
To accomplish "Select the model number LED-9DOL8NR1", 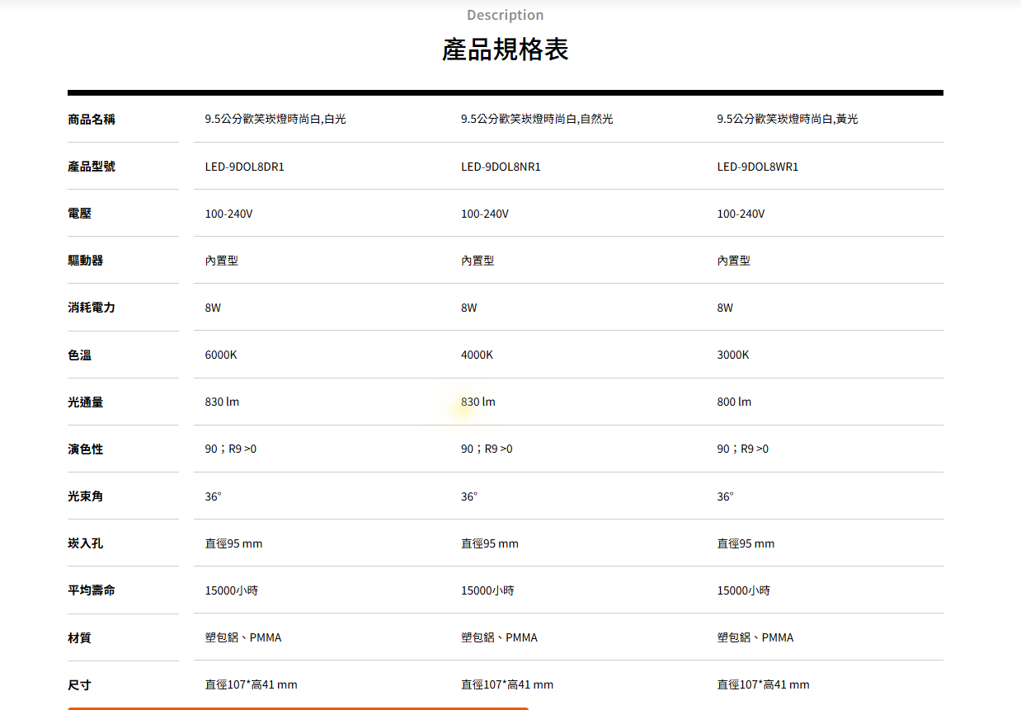I will (x=501, y=167).
